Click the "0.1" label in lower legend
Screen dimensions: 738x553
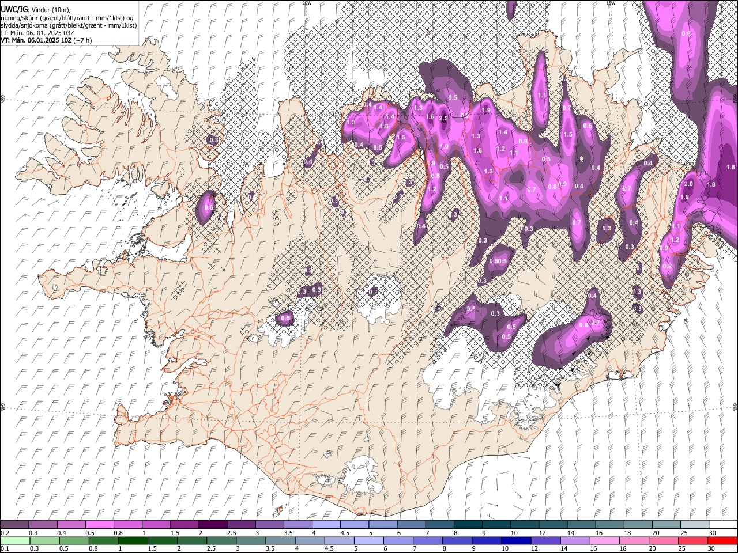[5, 548]
